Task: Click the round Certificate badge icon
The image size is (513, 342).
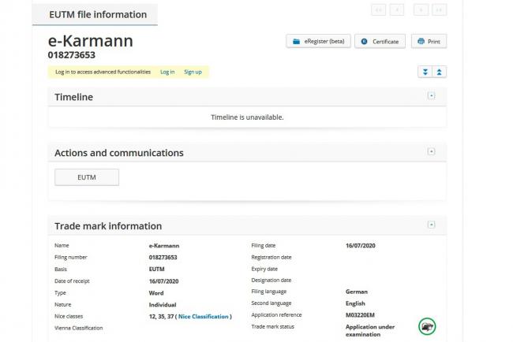Action: [364, 42]
